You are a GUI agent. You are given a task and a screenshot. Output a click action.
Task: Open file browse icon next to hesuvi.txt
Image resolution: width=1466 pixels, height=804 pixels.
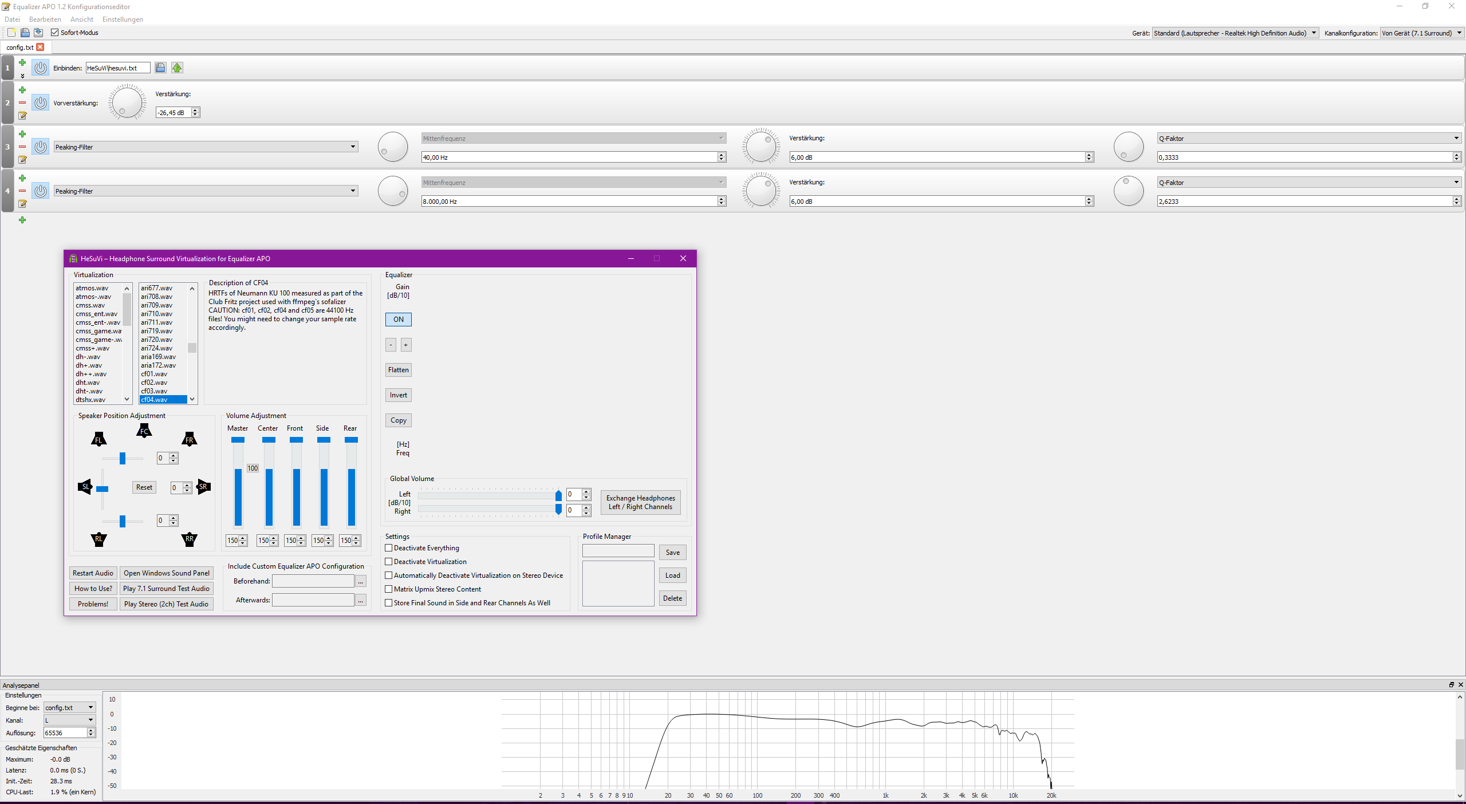160,68
